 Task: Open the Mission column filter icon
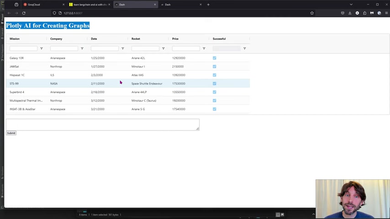click(x=42, y=48)
